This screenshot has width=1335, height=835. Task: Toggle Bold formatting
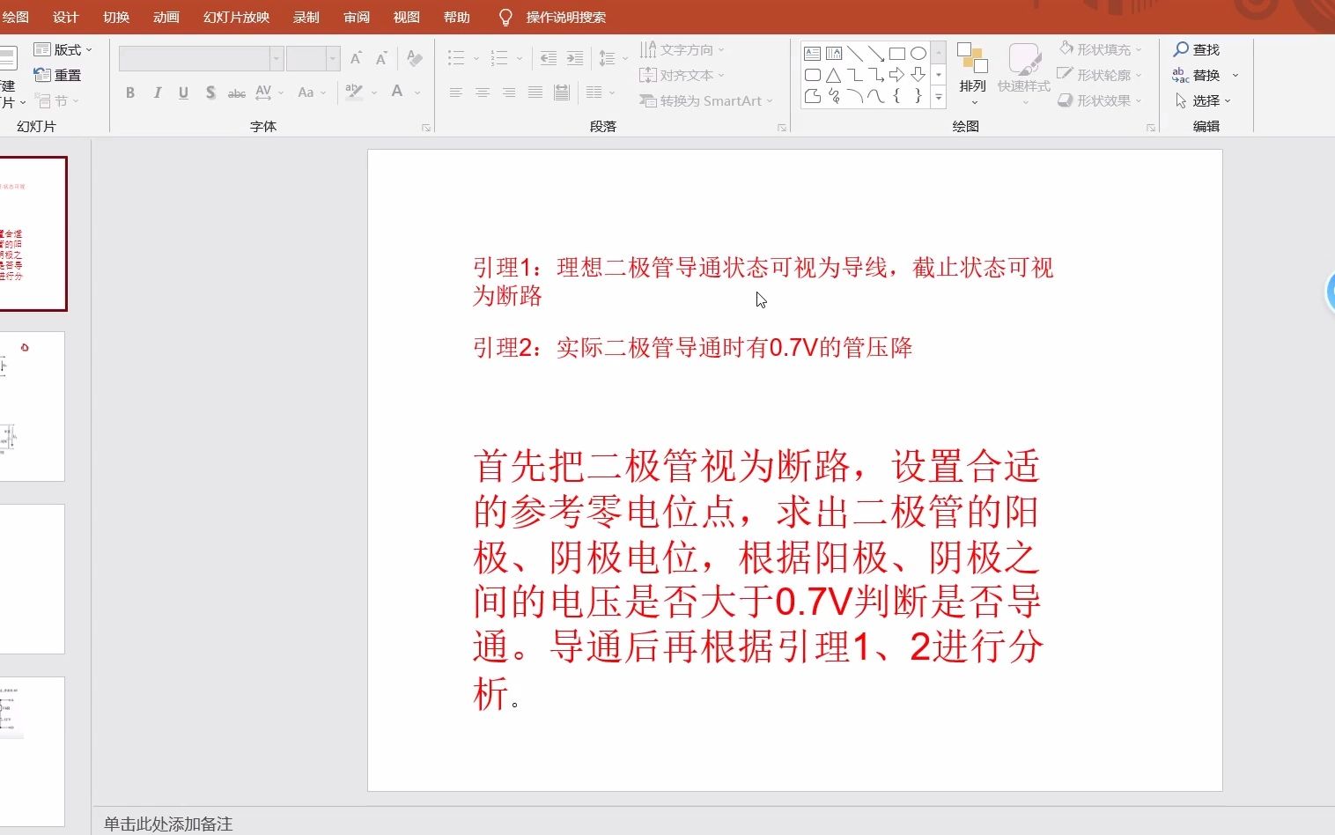point(130,92)
